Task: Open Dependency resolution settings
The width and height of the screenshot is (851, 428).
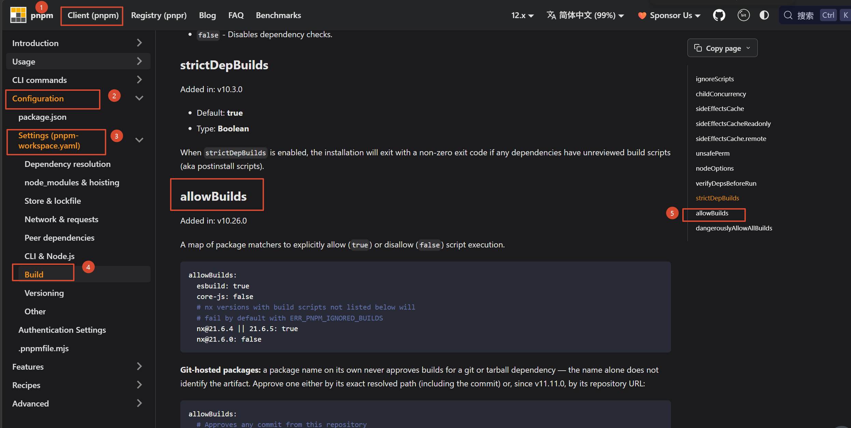Action: (x=68, y=164)
